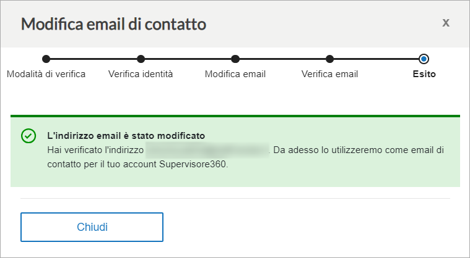The image size is (470, 258).
Task: Open the Verifica identità step label
Action: coord(141,74)
